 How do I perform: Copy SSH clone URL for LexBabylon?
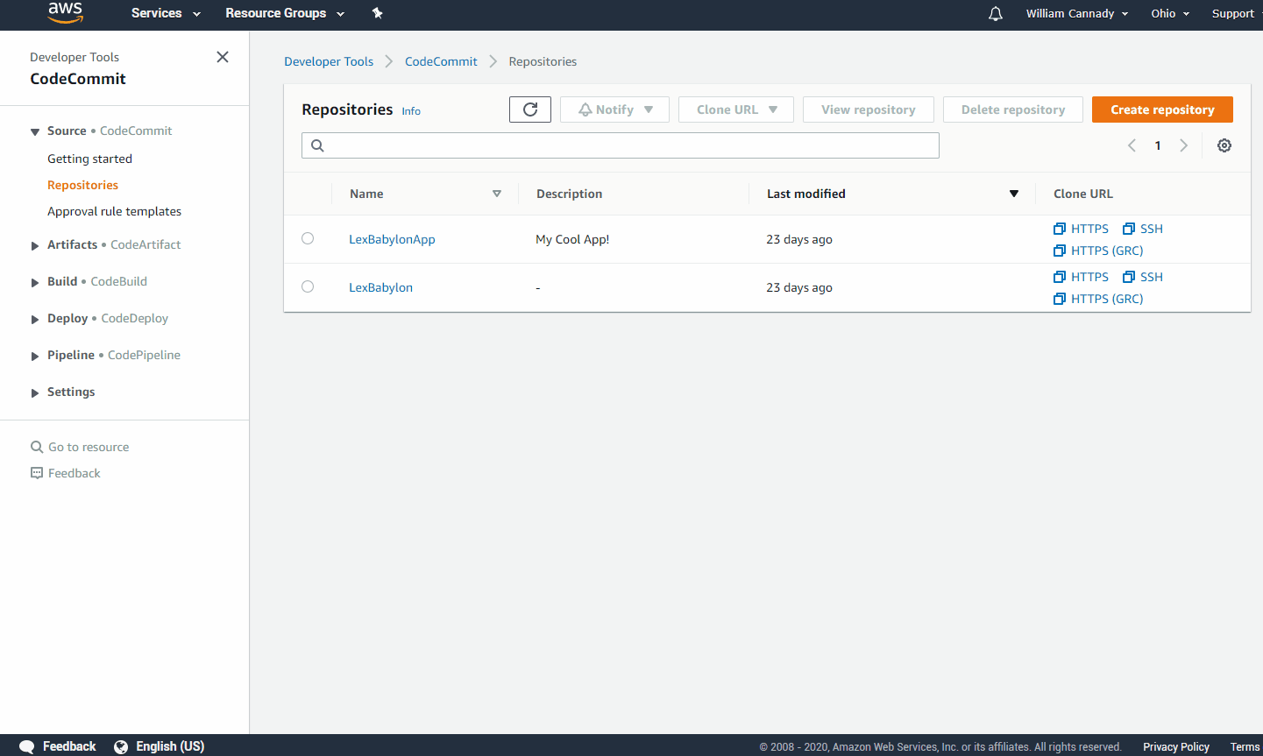[1143, 277]
